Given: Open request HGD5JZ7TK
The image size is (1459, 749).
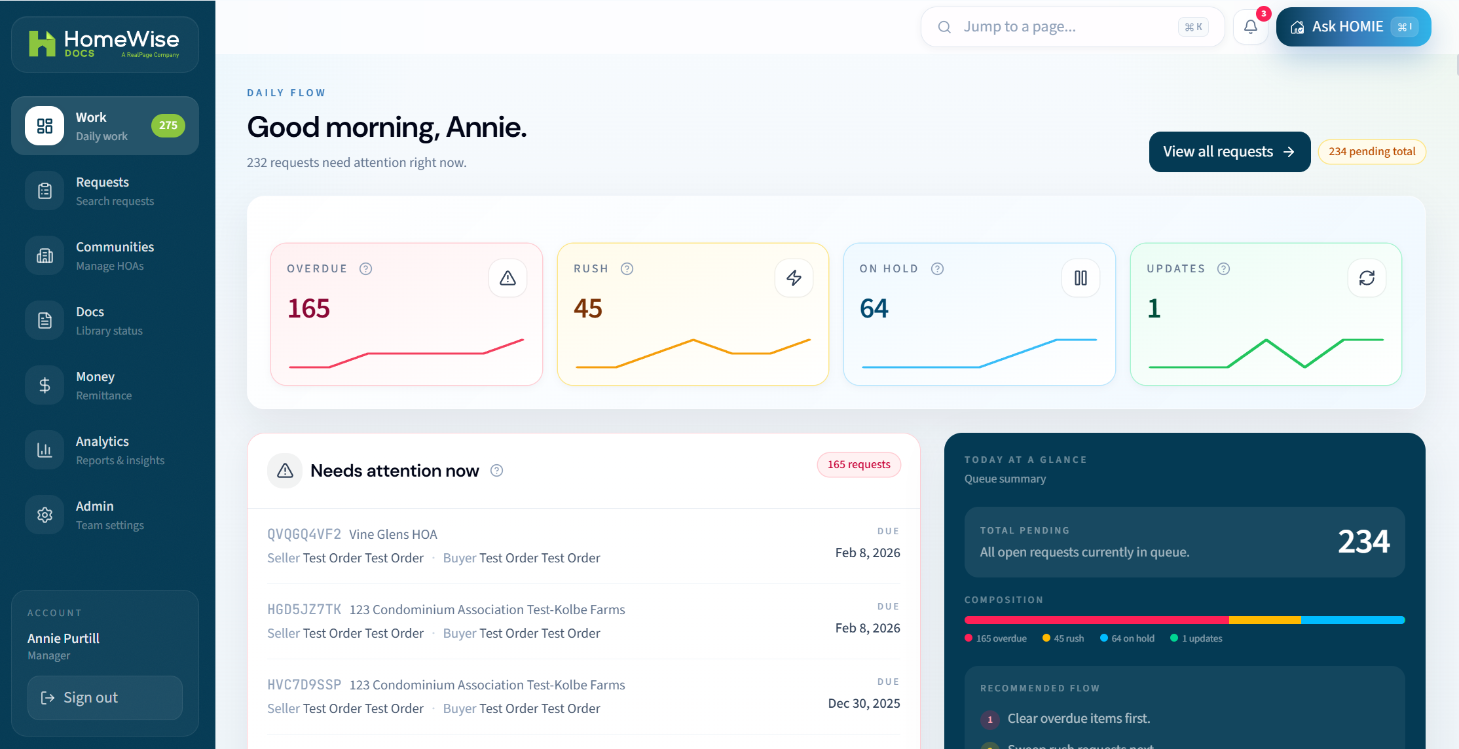Looking at the screenshot, I should tap(583, 621).
